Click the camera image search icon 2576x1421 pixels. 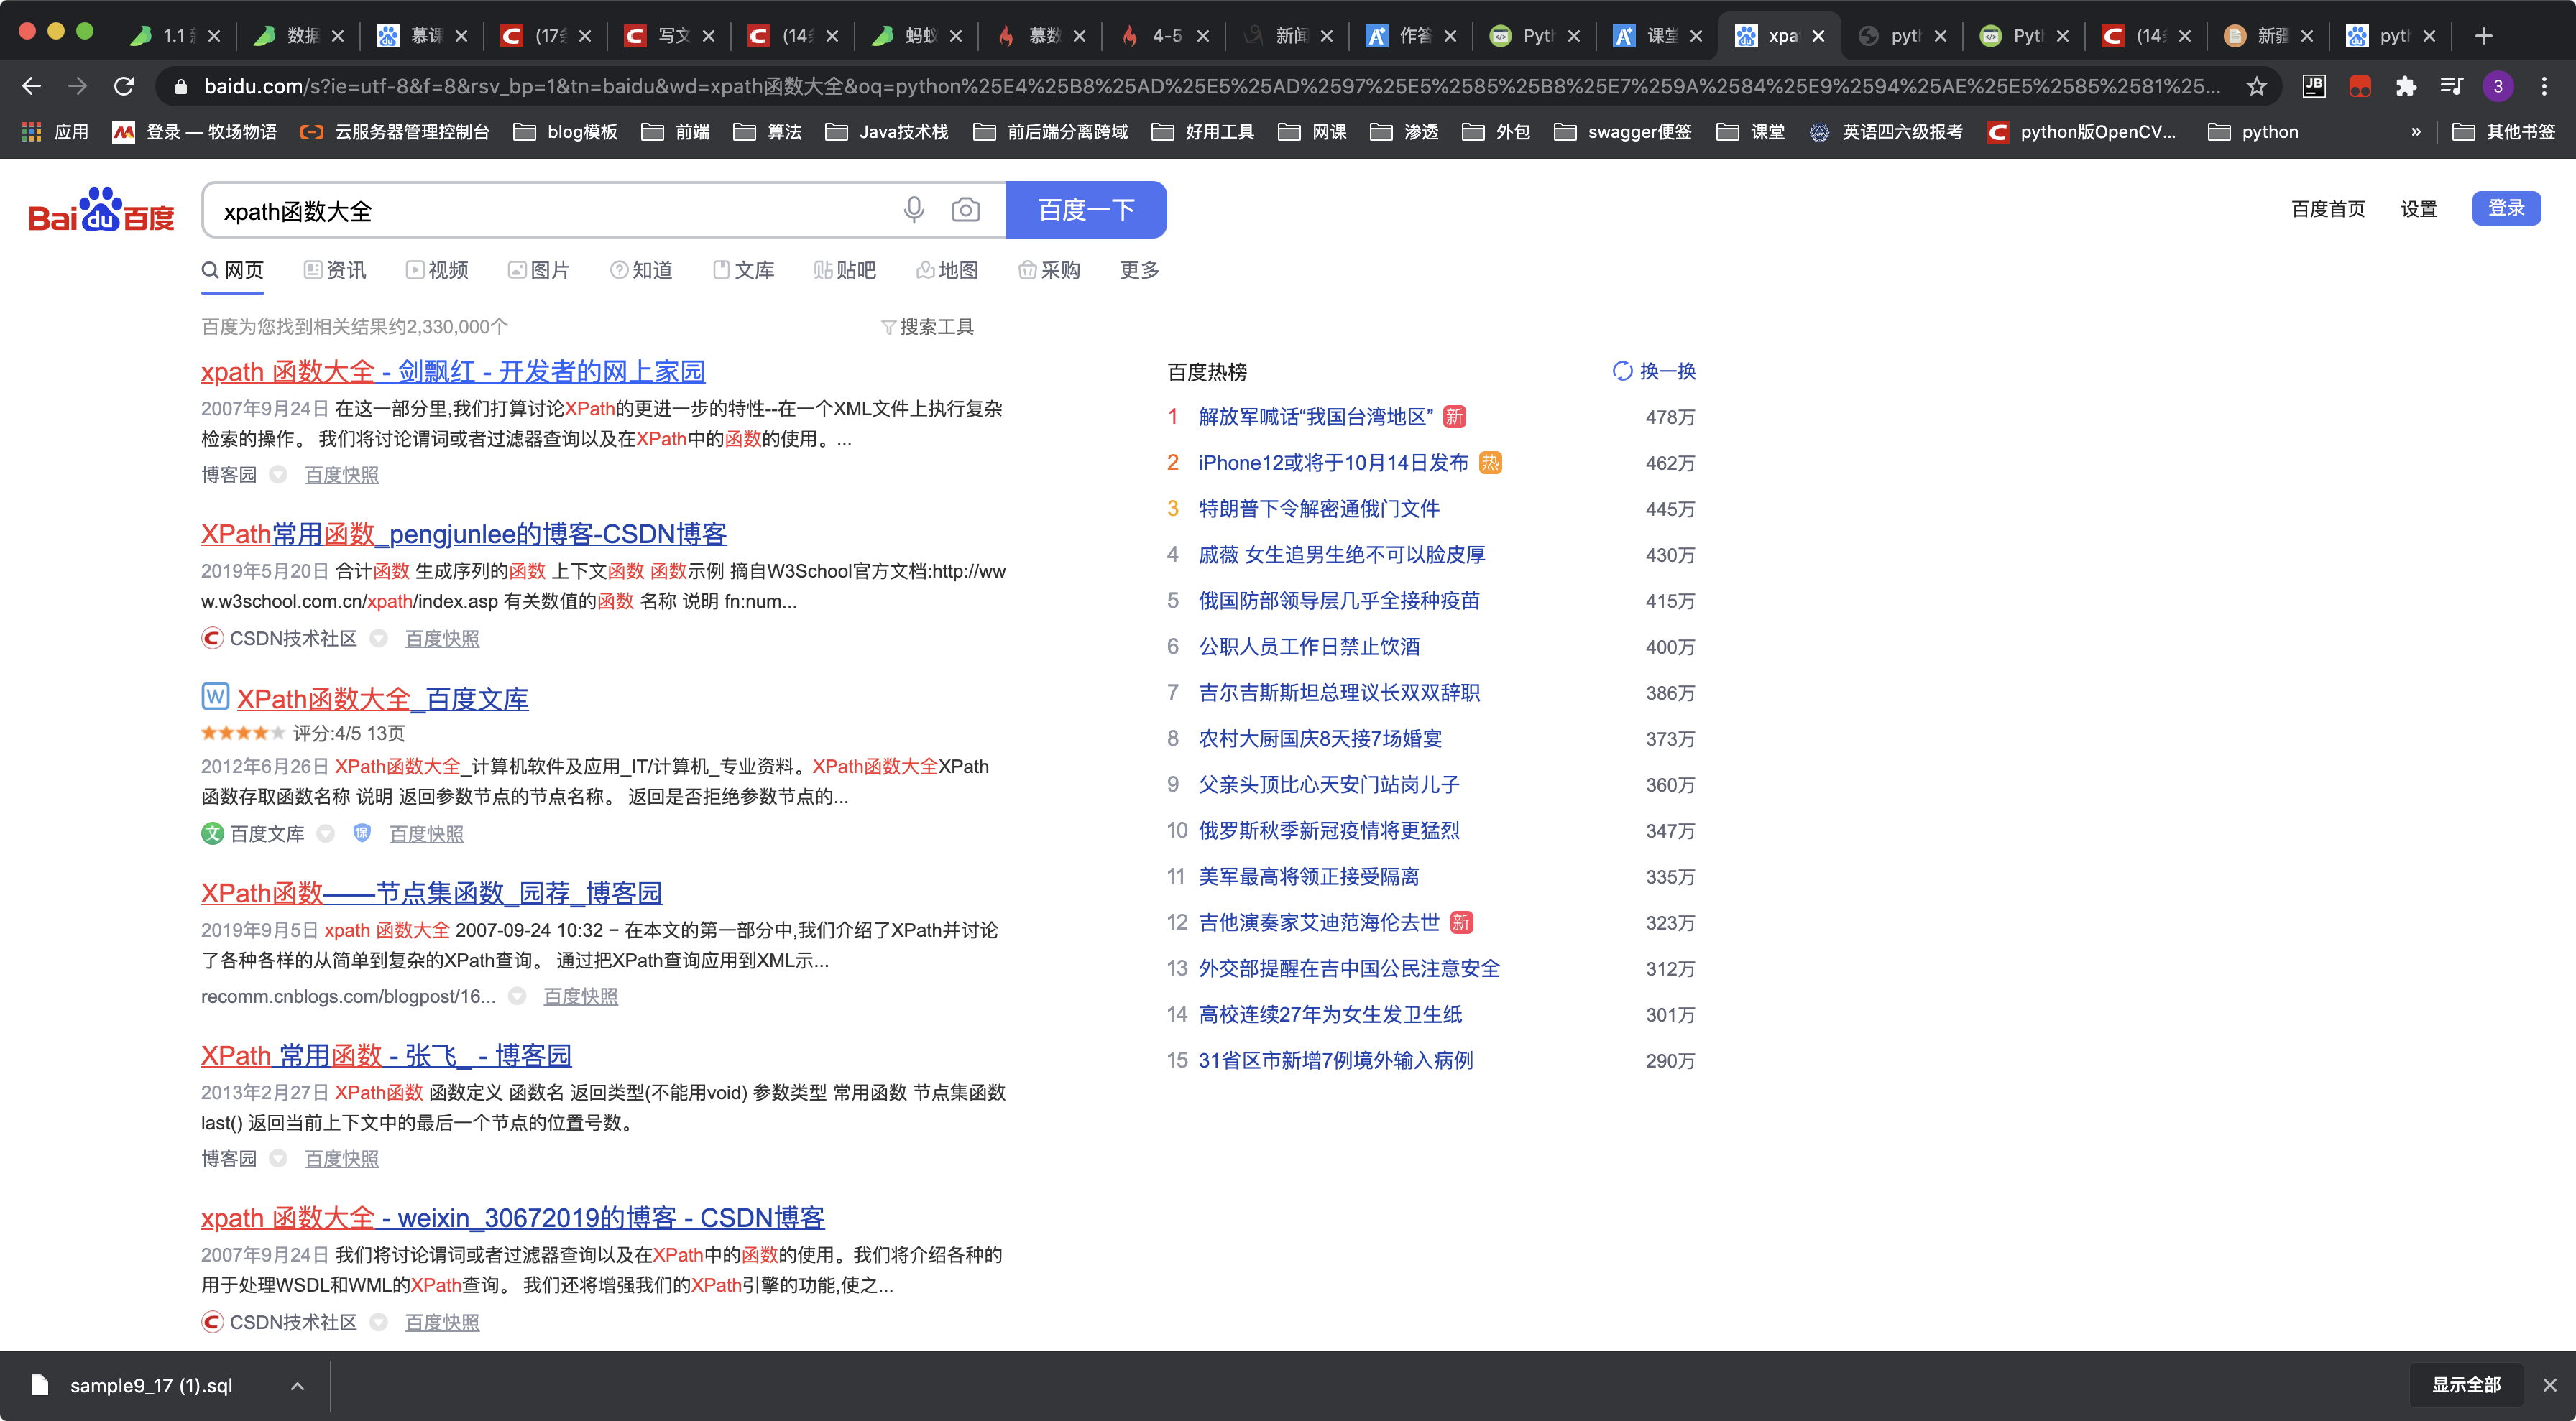point(965,210)
